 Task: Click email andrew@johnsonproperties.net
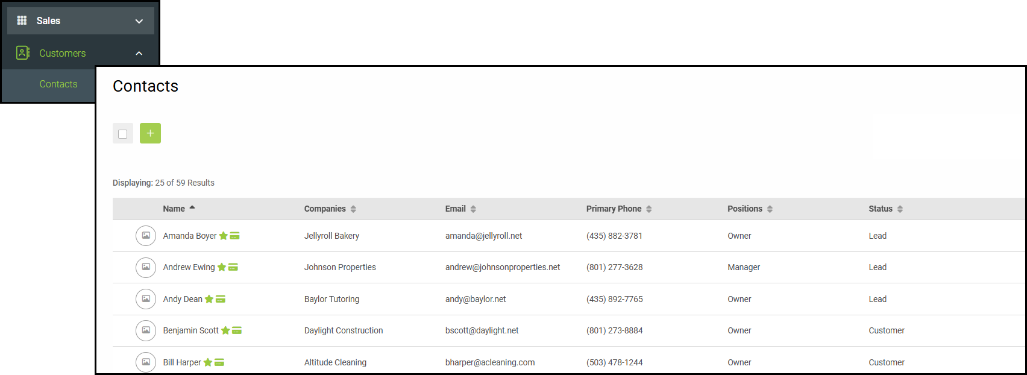click(x=503, y=267)
